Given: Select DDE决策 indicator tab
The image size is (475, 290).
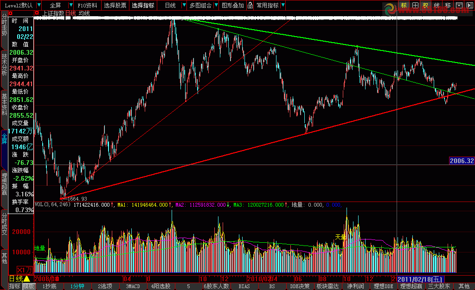Looking at the screenshot, I should pyautogui.click(x=300, y=286).
